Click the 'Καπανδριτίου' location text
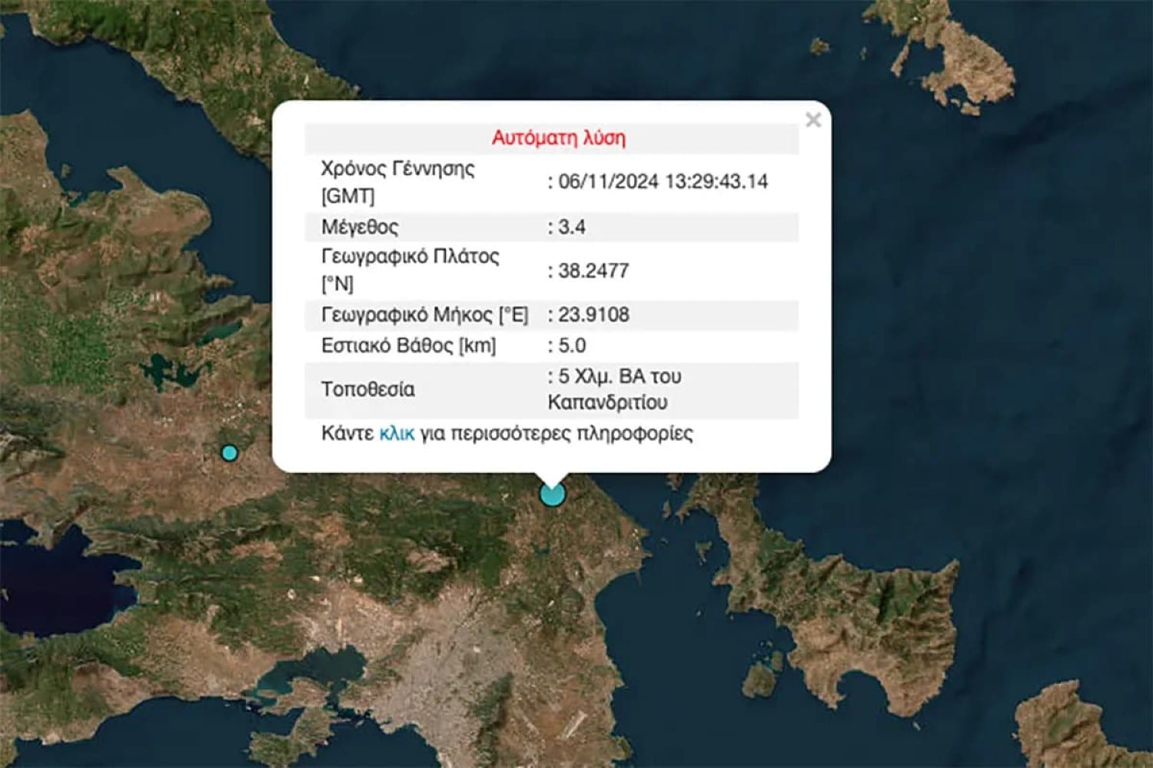This screenshot has width=1153, height=768. (607, 402)
